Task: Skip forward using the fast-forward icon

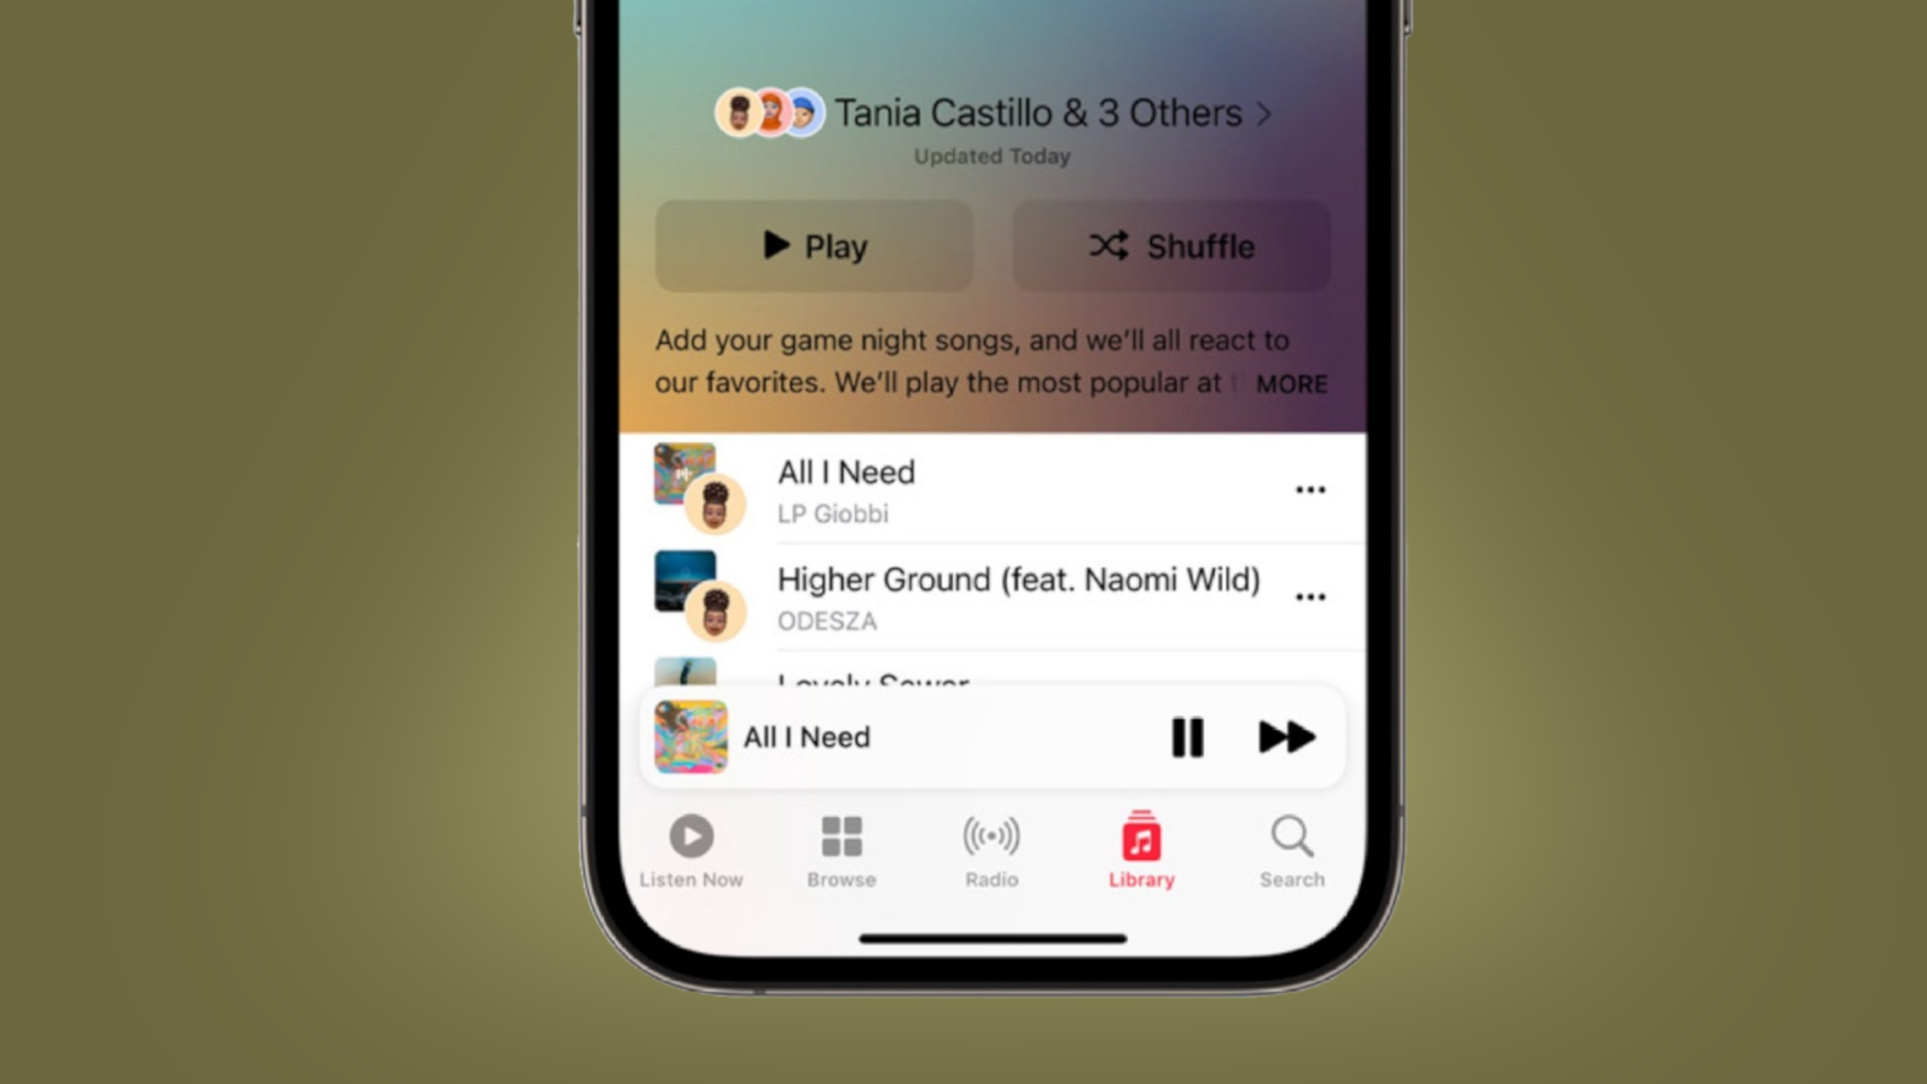Action: click(1285, 737)
